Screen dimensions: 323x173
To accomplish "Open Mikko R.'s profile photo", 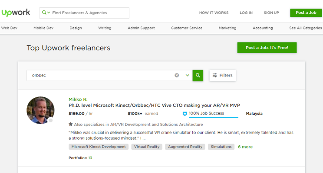I will (40, 110).
